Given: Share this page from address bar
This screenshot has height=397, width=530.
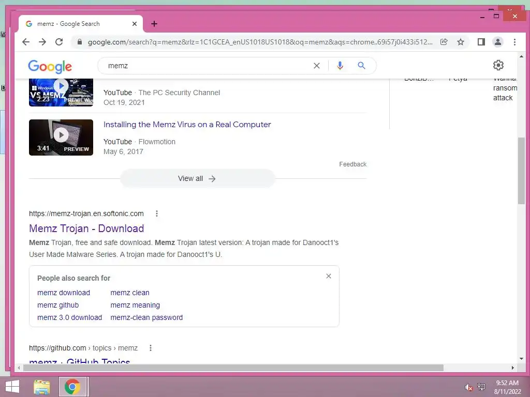Looking at the screenshot, I should (x=444, y=42).
